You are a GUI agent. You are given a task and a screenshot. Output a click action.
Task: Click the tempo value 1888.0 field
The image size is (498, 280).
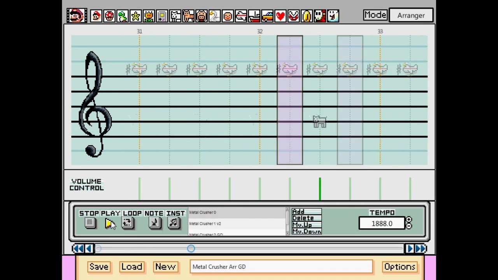pos(382,224)
